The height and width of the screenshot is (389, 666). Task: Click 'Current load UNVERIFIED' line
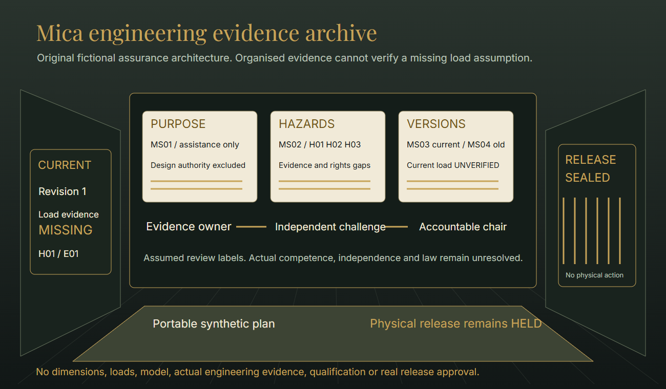[453, 165]
